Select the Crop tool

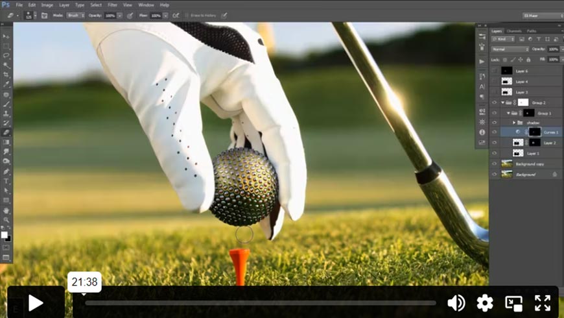(x=6, y=75)
